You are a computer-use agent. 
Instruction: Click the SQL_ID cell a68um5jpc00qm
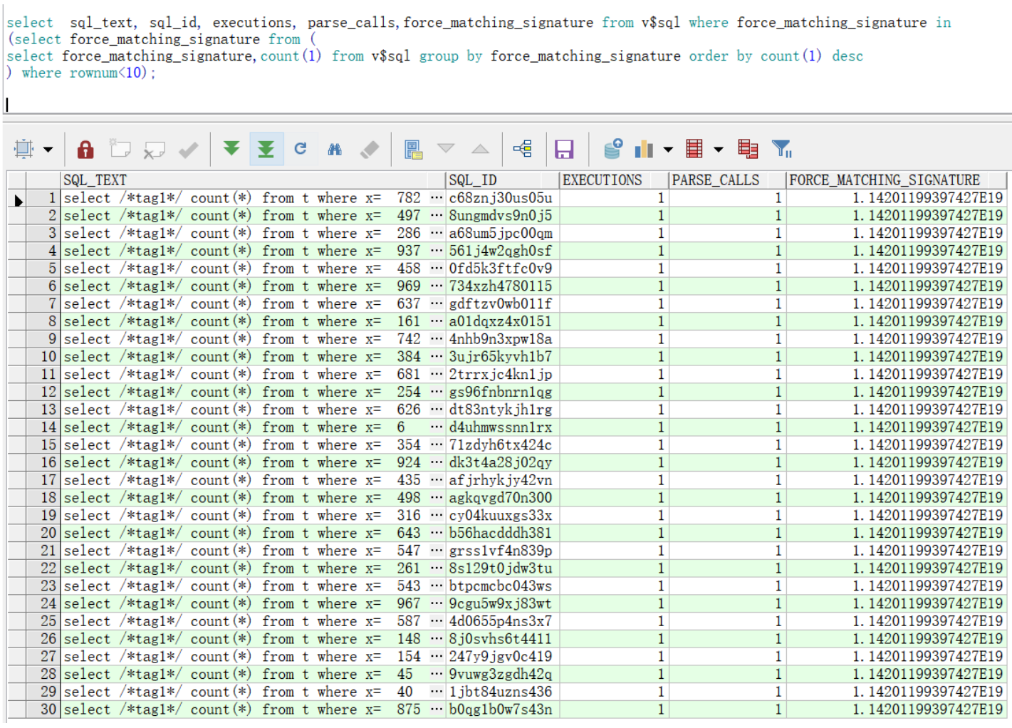click(x=503, y=234)
